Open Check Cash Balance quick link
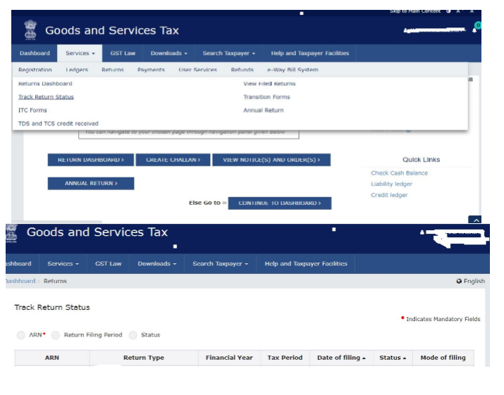This screenshot has height=395, width=504. [399, 173]
